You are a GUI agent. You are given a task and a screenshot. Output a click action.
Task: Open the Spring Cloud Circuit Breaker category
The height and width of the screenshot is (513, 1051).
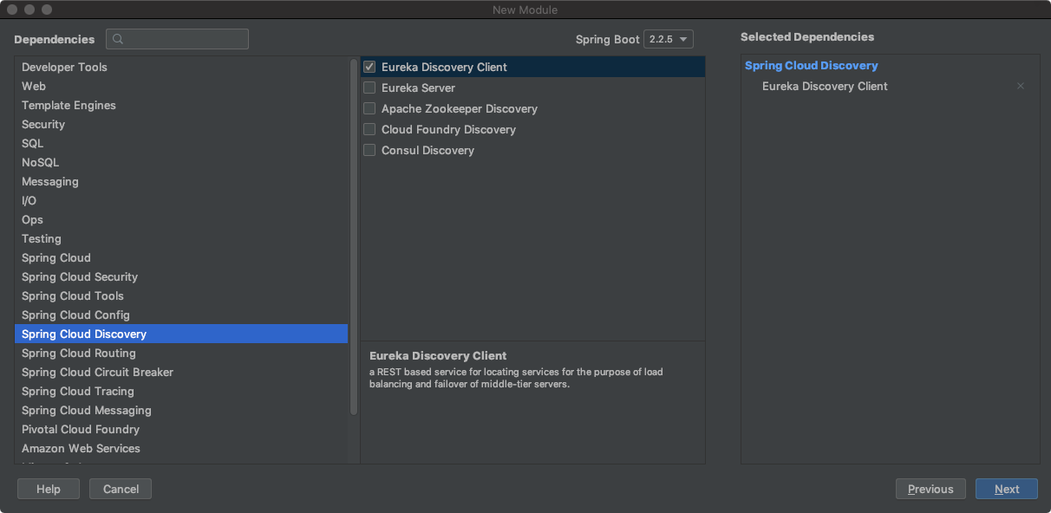click(97, 372)
